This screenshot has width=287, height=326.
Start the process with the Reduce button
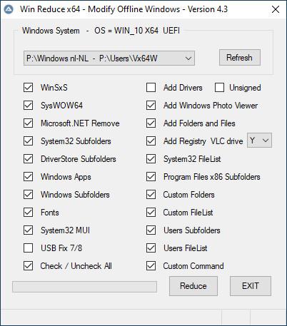point(193,286)
